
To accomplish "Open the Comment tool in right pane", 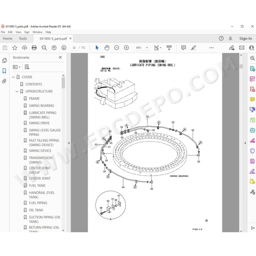I will click(252, 99).
